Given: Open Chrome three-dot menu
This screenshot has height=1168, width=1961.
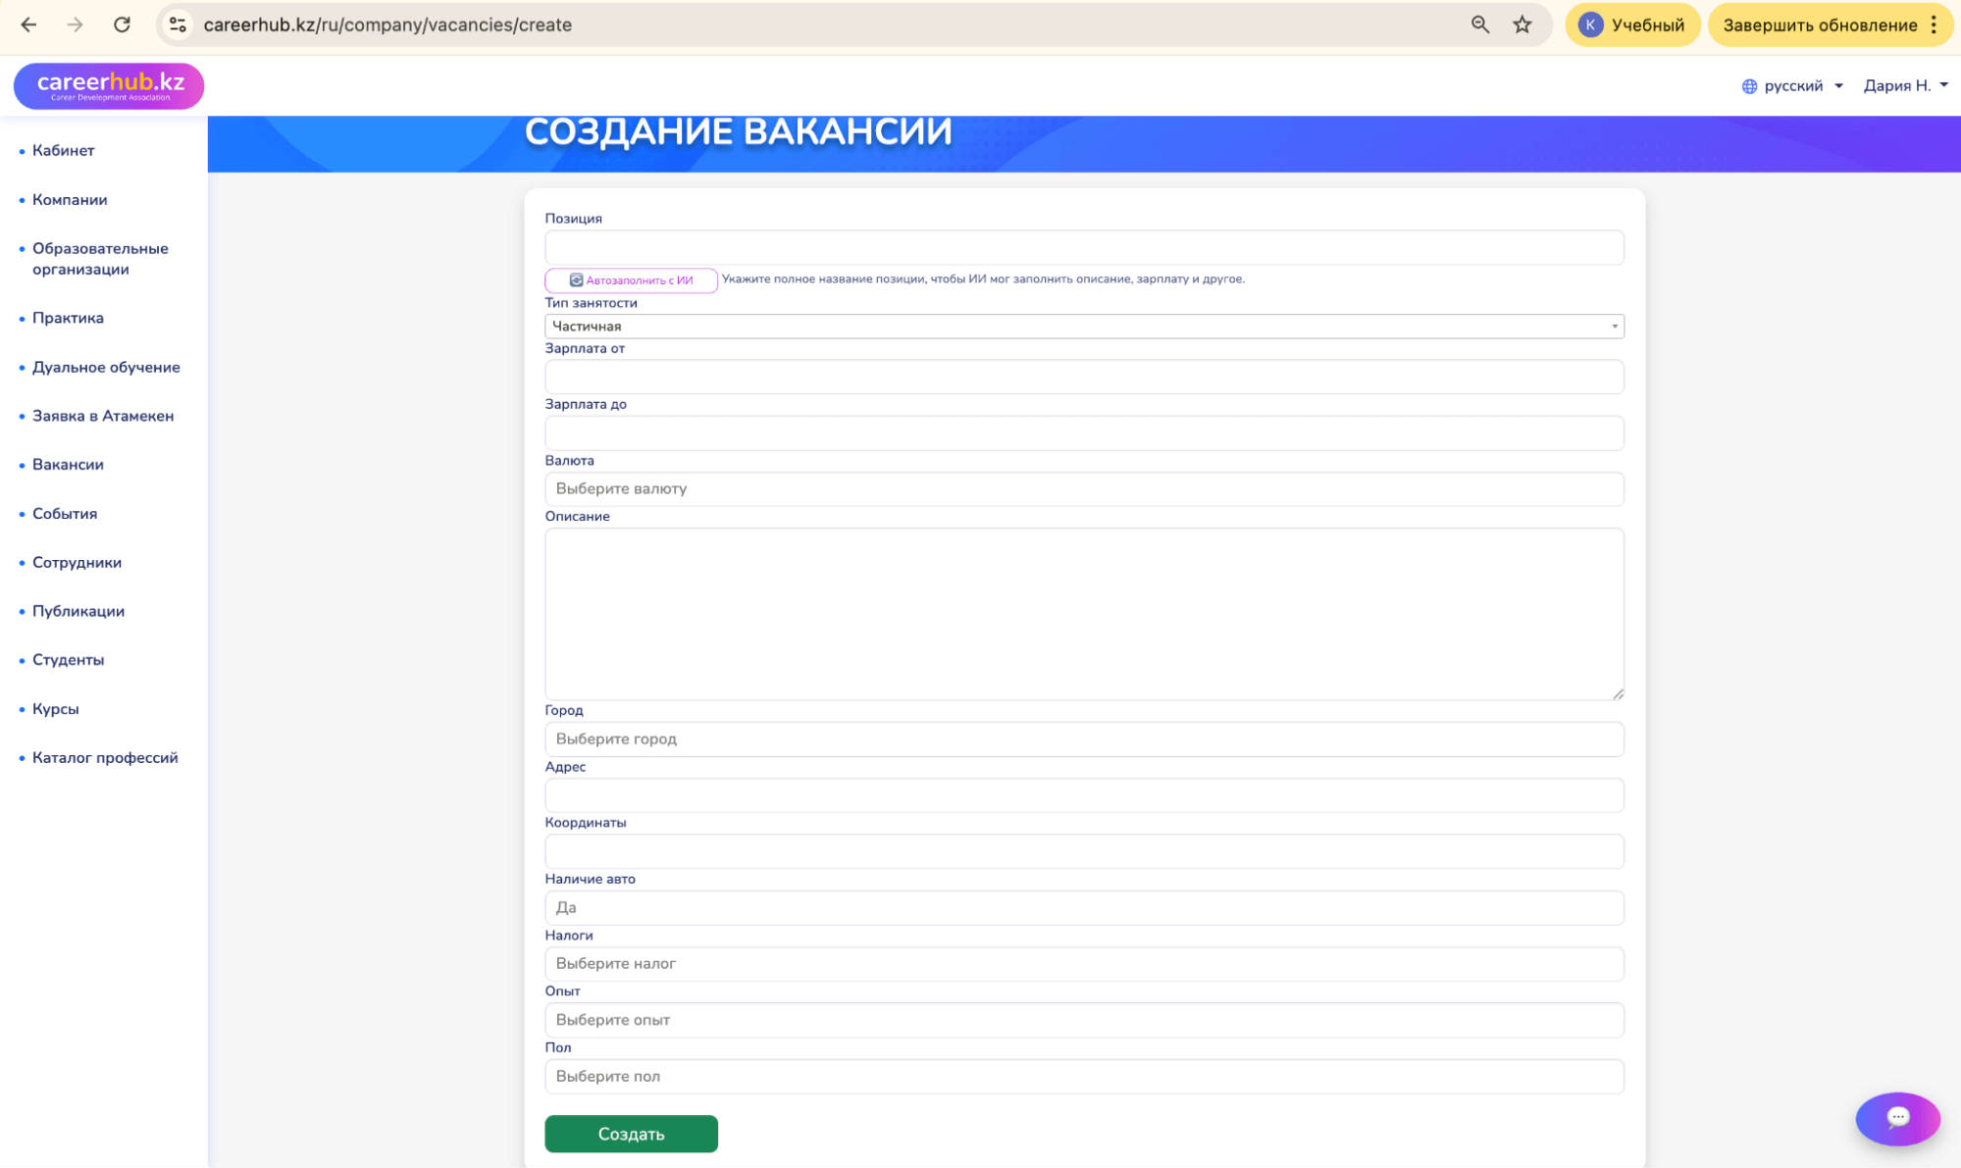Looking at the screenshot, I should click(x=1934, y=25).
